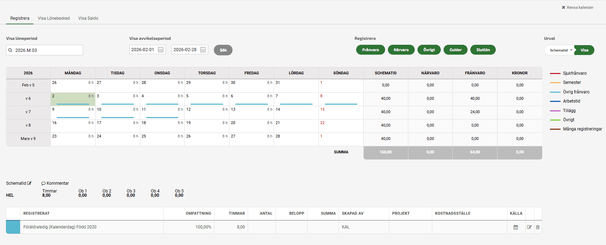
Task: Switch to the Visa Lönebesked tab
Action: coord(54,18)
